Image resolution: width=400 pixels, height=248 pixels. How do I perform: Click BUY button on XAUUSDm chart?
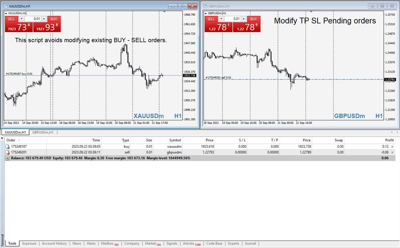click(54, 19)
